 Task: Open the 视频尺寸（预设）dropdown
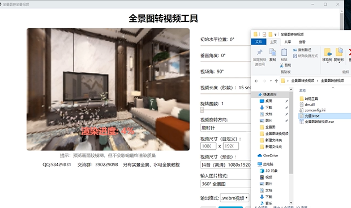(x=226, y=164)
